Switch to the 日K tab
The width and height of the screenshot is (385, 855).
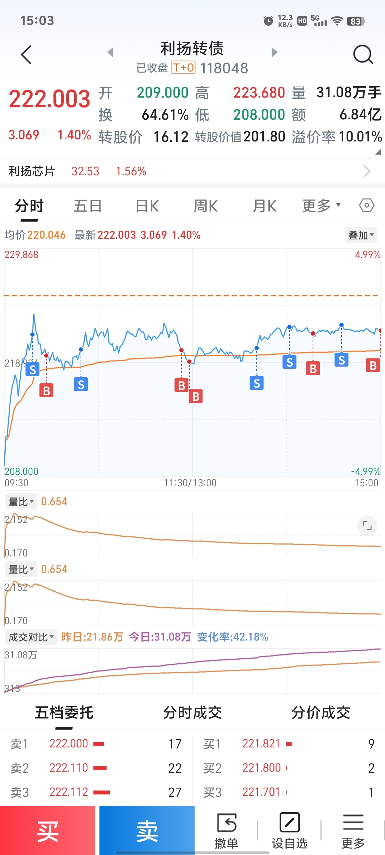(147, 206)
